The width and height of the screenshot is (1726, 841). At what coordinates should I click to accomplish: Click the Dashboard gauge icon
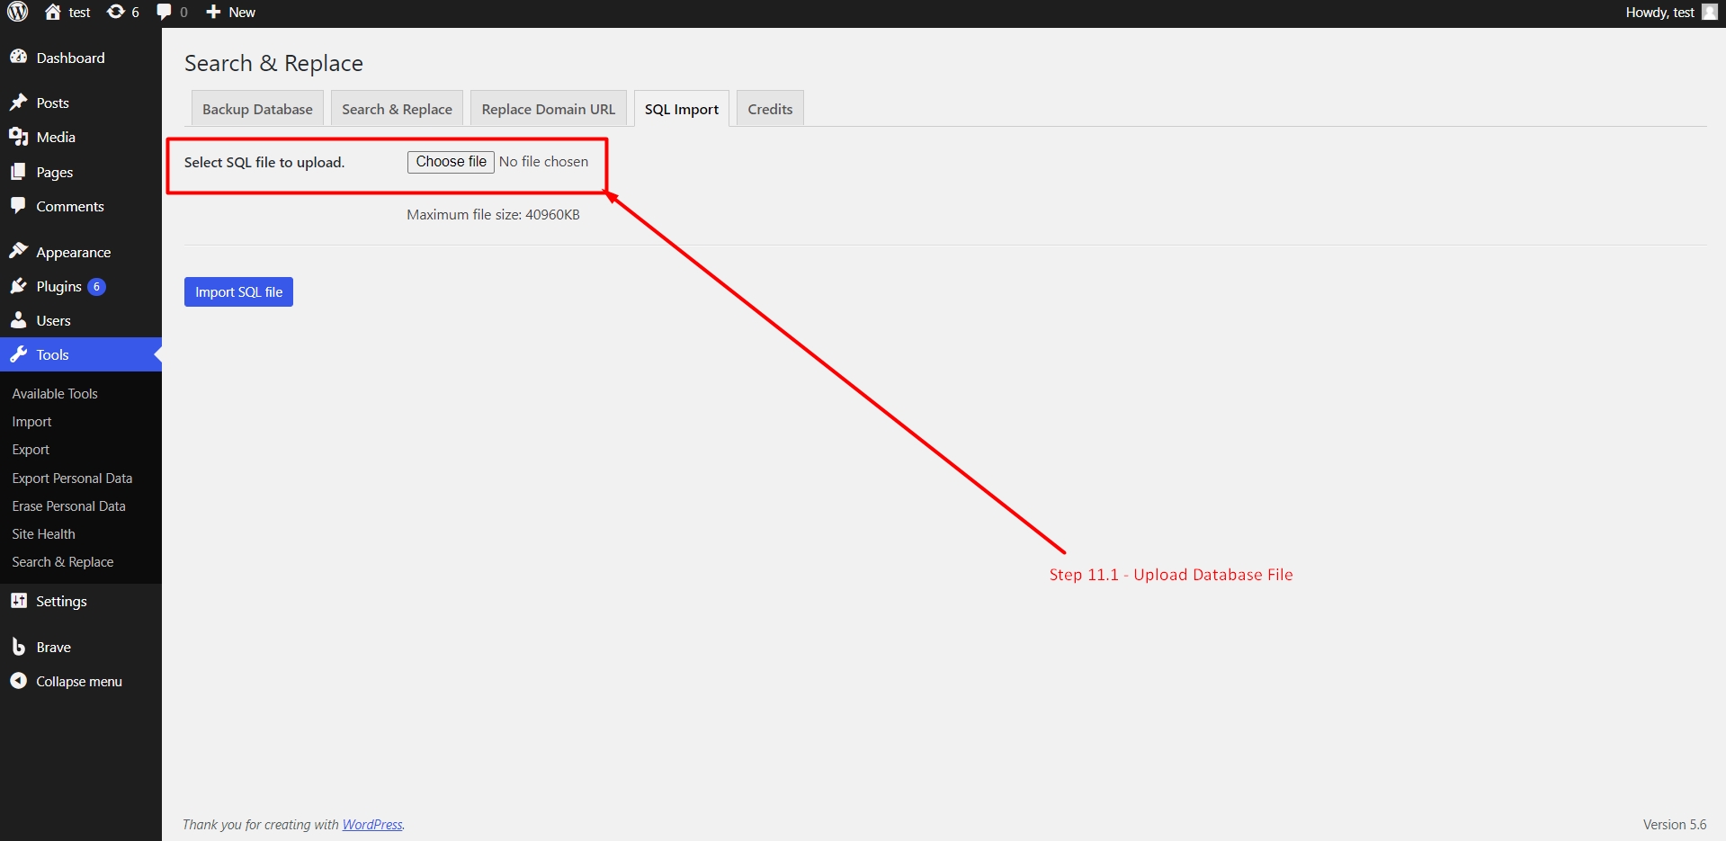click(18, 57)
